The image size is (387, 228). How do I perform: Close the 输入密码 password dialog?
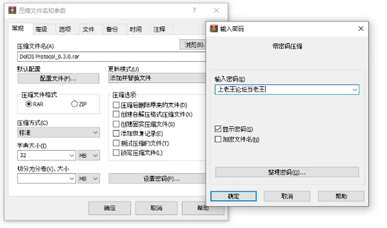click(361, 29)
